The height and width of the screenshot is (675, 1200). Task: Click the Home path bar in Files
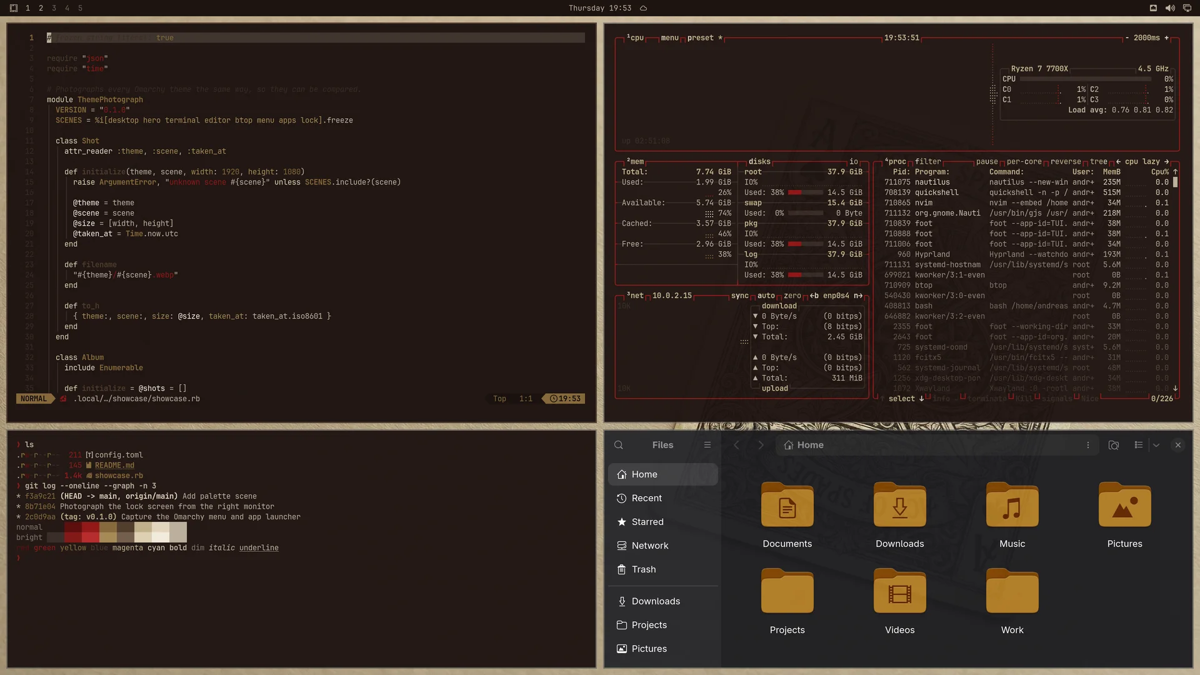[x=936, y=445]
